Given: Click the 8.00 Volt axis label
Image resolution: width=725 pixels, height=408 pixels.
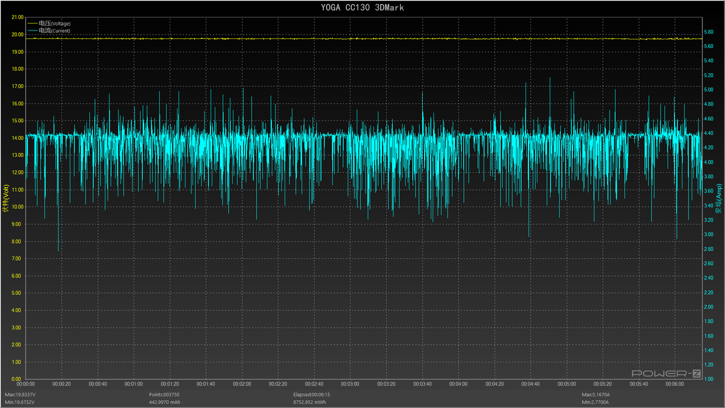Looking at the screenshot, I should click(16, 241).
